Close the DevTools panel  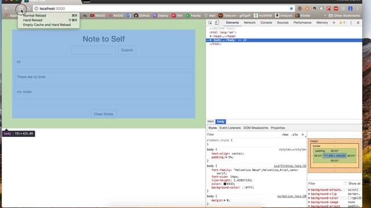point(358,23)
